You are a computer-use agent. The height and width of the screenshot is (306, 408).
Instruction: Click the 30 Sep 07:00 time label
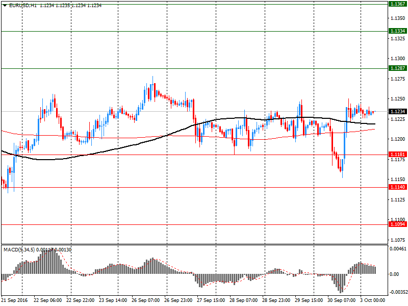click(x=341, y=300)
